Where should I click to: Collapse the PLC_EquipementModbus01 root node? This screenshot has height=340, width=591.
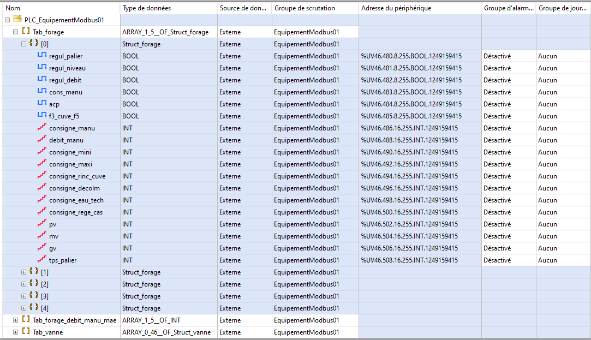7,20
